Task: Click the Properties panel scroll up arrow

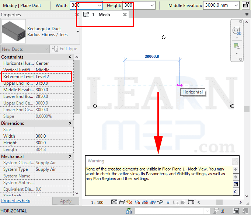Action: (x=77, y=57)
